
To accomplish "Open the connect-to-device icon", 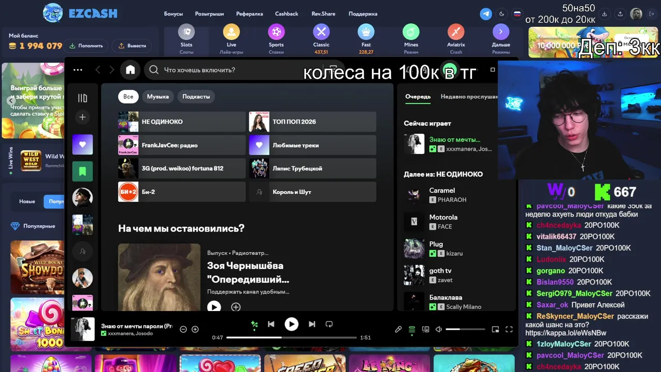I will pyautogui.click(x=426, y=329).
